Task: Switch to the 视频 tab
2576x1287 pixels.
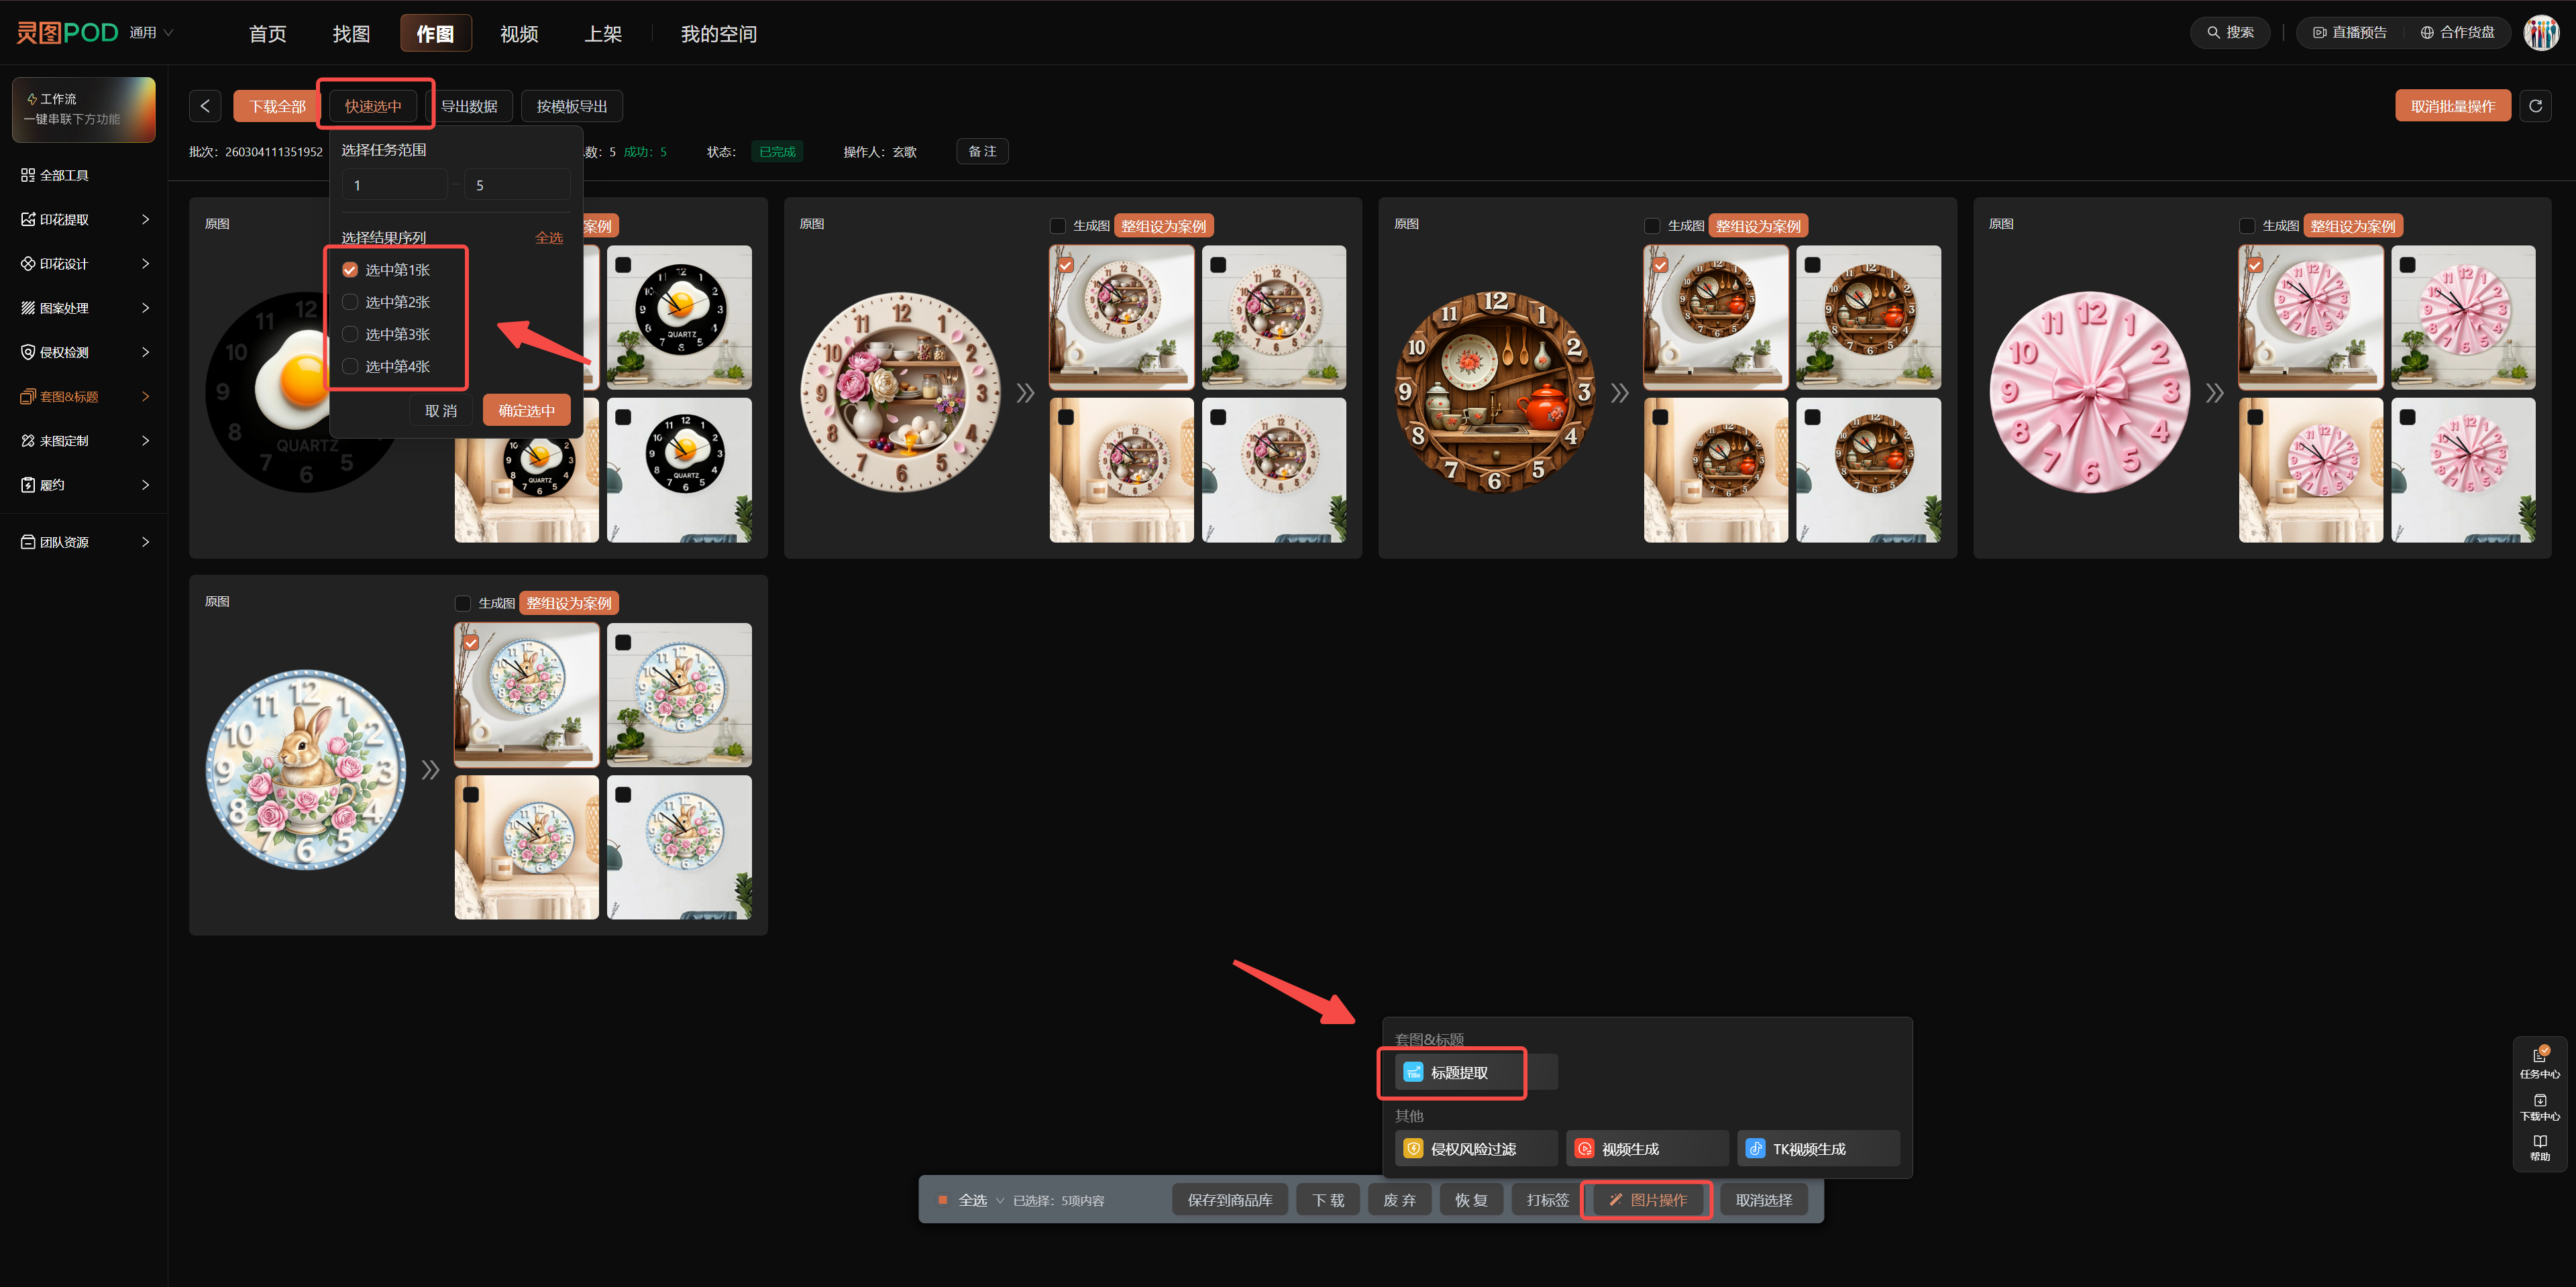Action: [x=519, y=34]
